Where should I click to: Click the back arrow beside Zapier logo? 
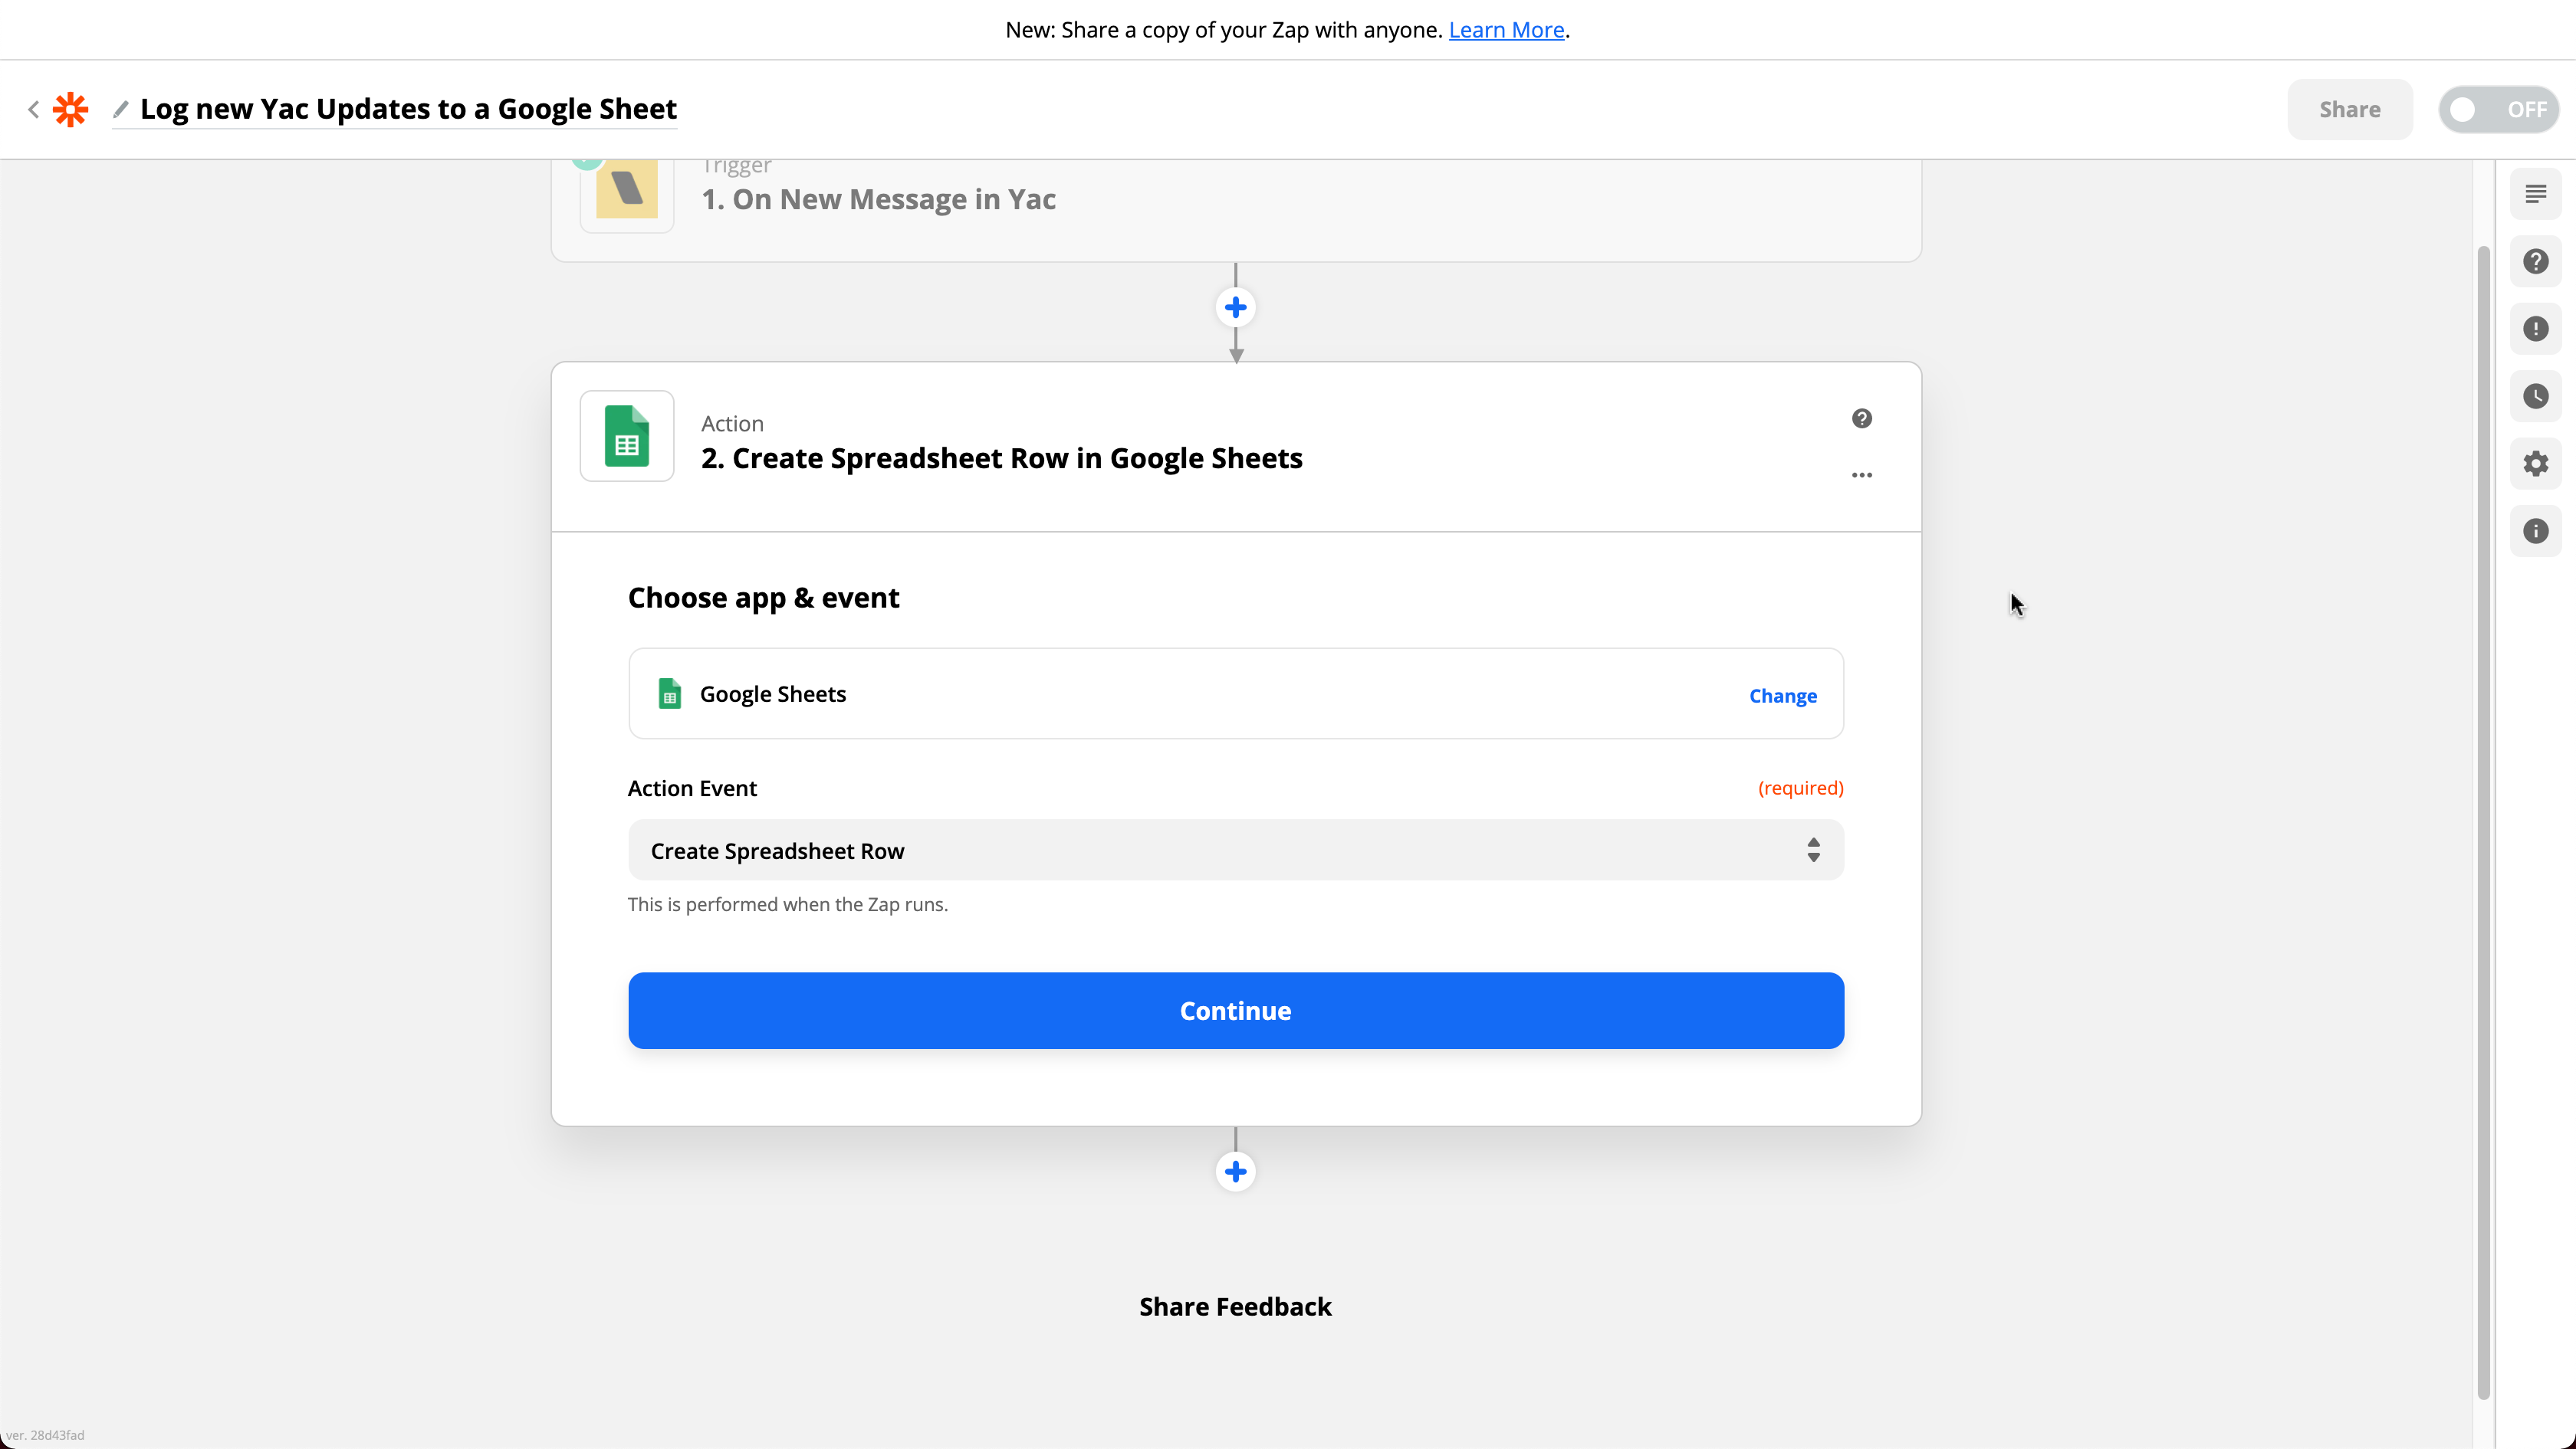33,109
